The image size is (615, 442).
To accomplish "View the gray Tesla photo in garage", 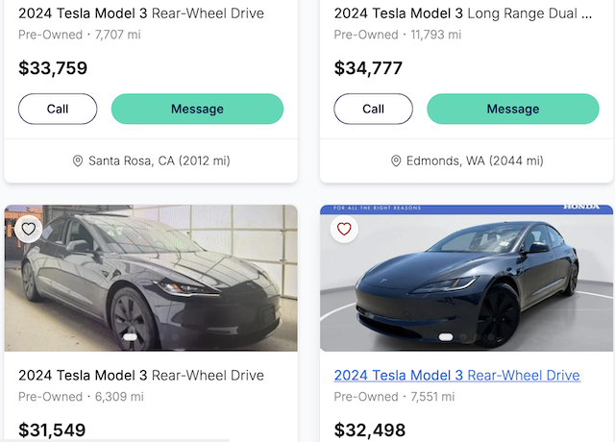I will tap(151, 278).
